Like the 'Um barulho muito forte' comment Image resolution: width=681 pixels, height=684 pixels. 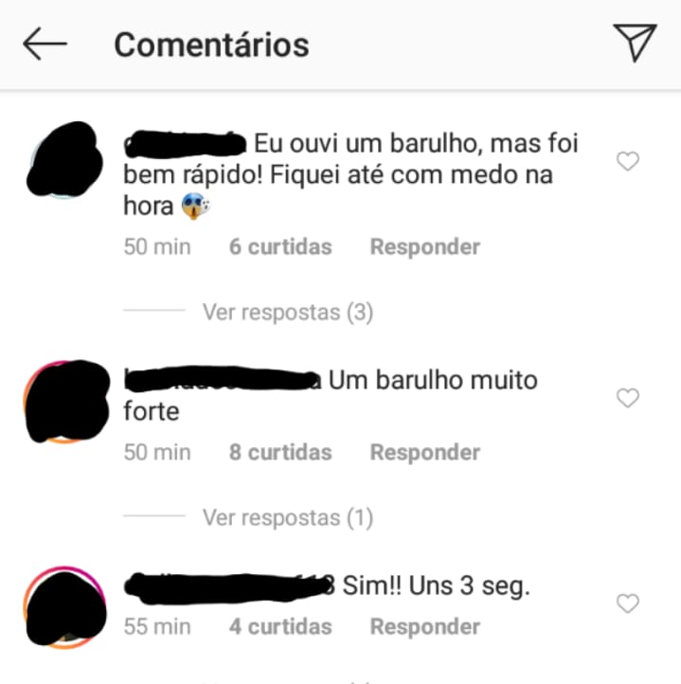[x=628, y=398]
